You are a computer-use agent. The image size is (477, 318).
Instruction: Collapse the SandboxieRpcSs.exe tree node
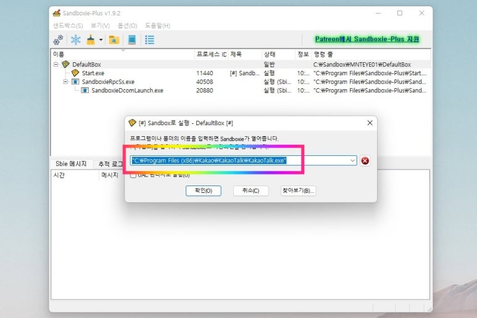tap(65, 82)
